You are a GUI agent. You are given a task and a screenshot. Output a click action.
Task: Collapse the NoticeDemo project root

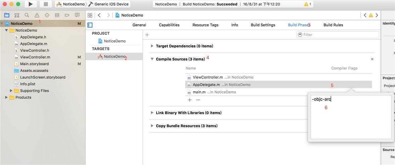pyautogui.click(x=2, y=24)
